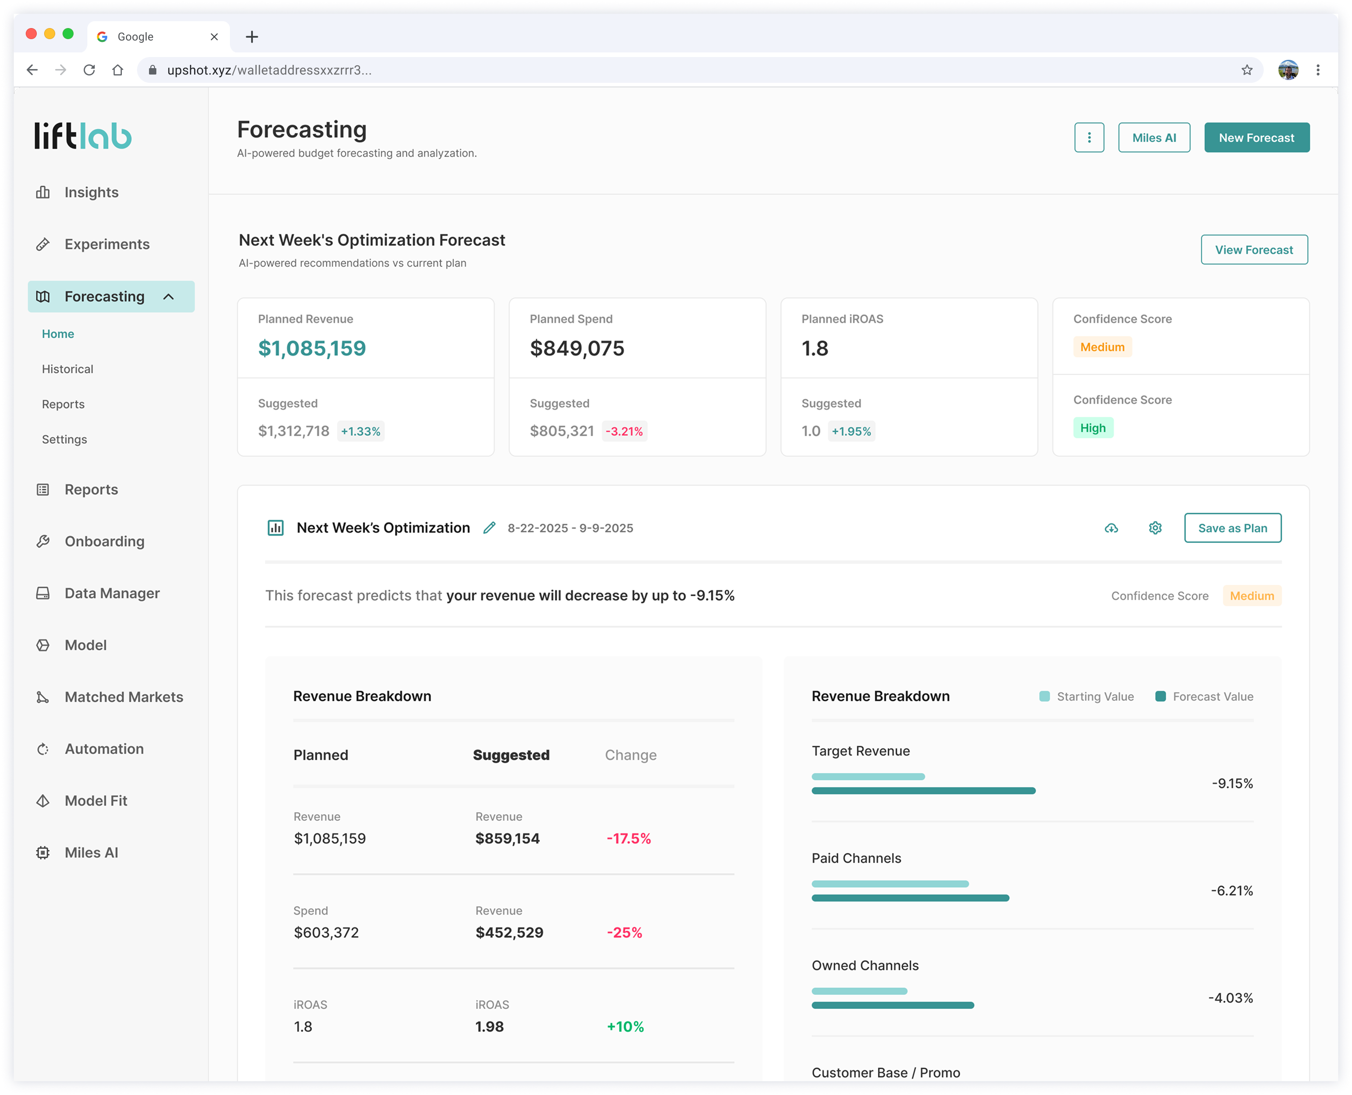This screenshot has height=1095, width=1352.
Task: Click the Insights bar chart icon in sidebar
Action: tap(43, 192)
